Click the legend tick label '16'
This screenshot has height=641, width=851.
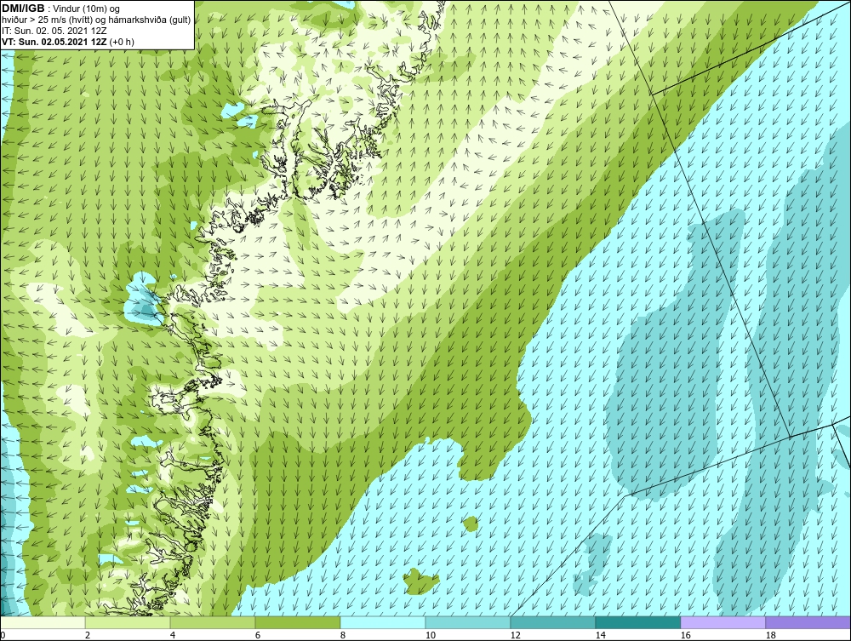pos(685,635)
